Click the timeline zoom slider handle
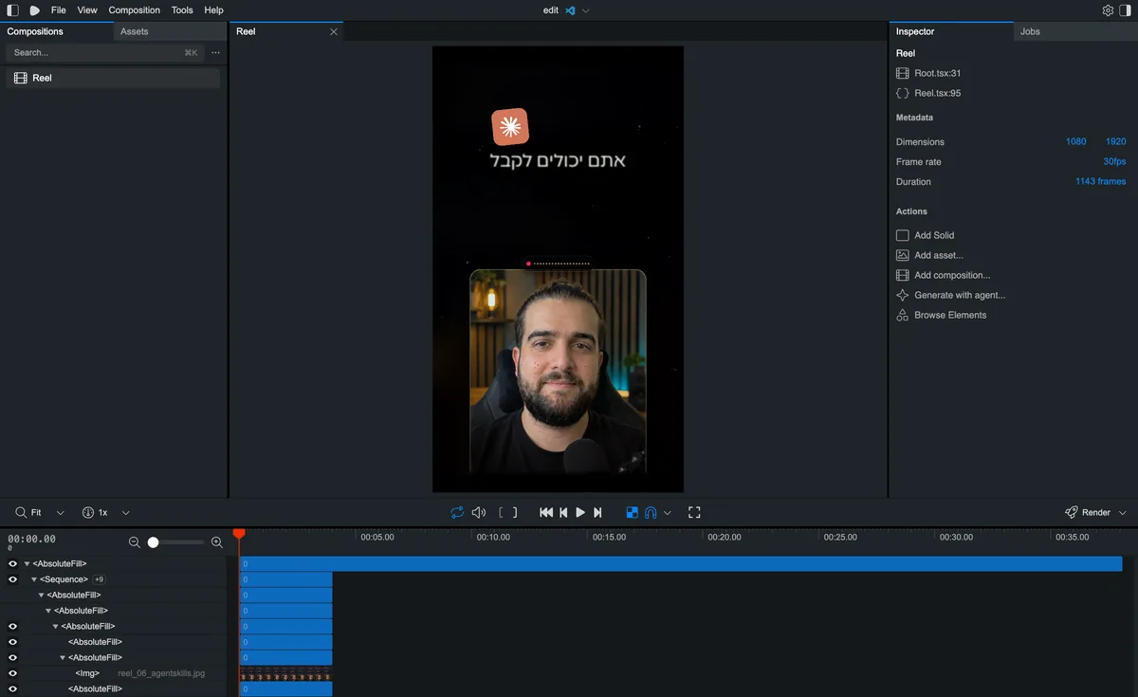 [154, 542]
